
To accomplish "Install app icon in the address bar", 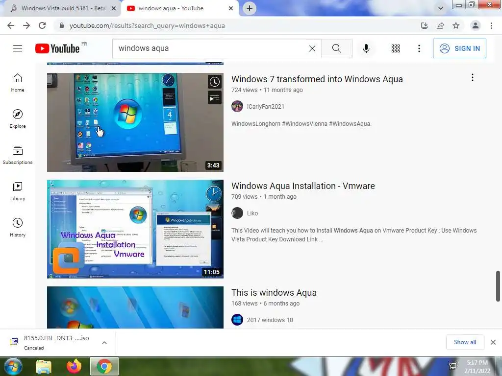I will tap(424, 25).
